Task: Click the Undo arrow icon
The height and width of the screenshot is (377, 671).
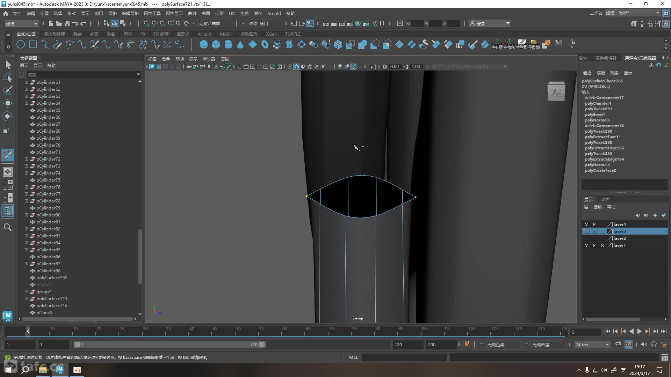Action: click(x=75, y=23)
